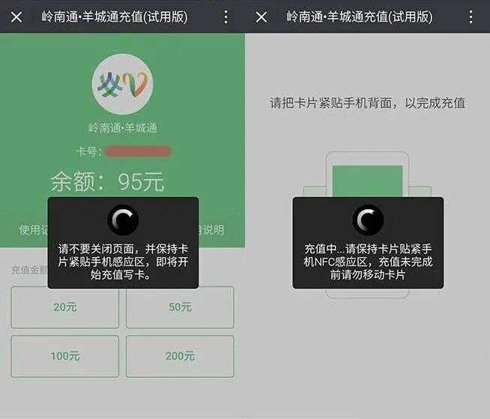The width and height of the screenshot is (490, 419).
Task: Tap the 余额: 95元 balance text
Action: [107, 181]
